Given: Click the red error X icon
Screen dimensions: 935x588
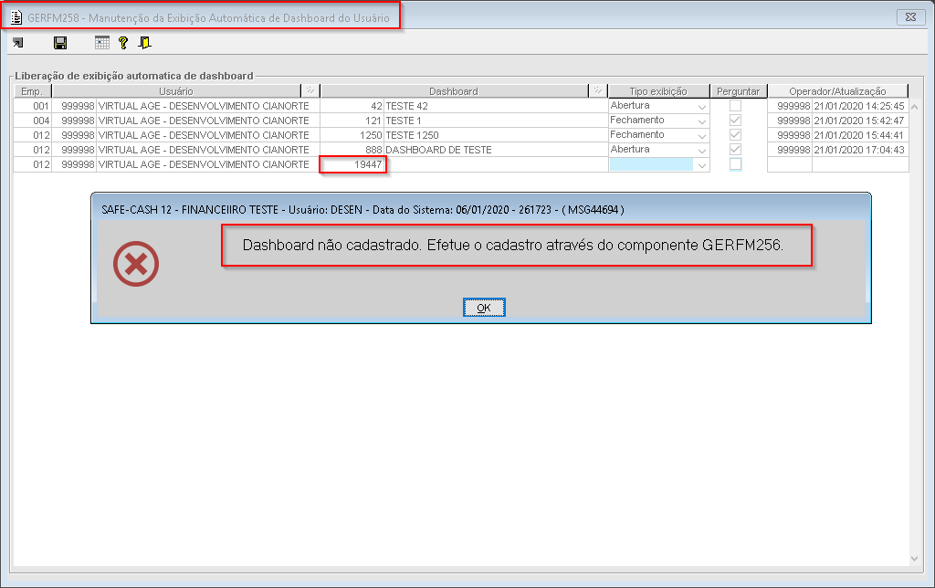Looking at the screenshot, I should tap(136, 264).
